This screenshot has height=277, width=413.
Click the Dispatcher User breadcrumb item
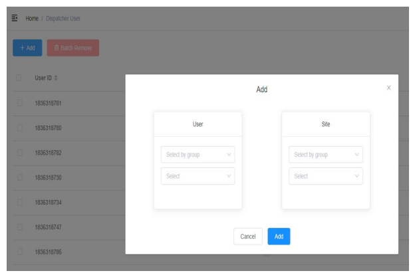[x=63, y=17]
